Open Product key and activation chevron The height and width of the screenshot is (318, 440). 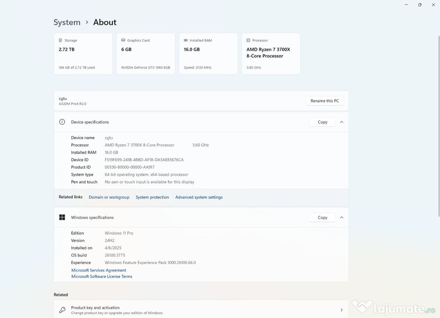pyautogui.click(x=342, y=310)
